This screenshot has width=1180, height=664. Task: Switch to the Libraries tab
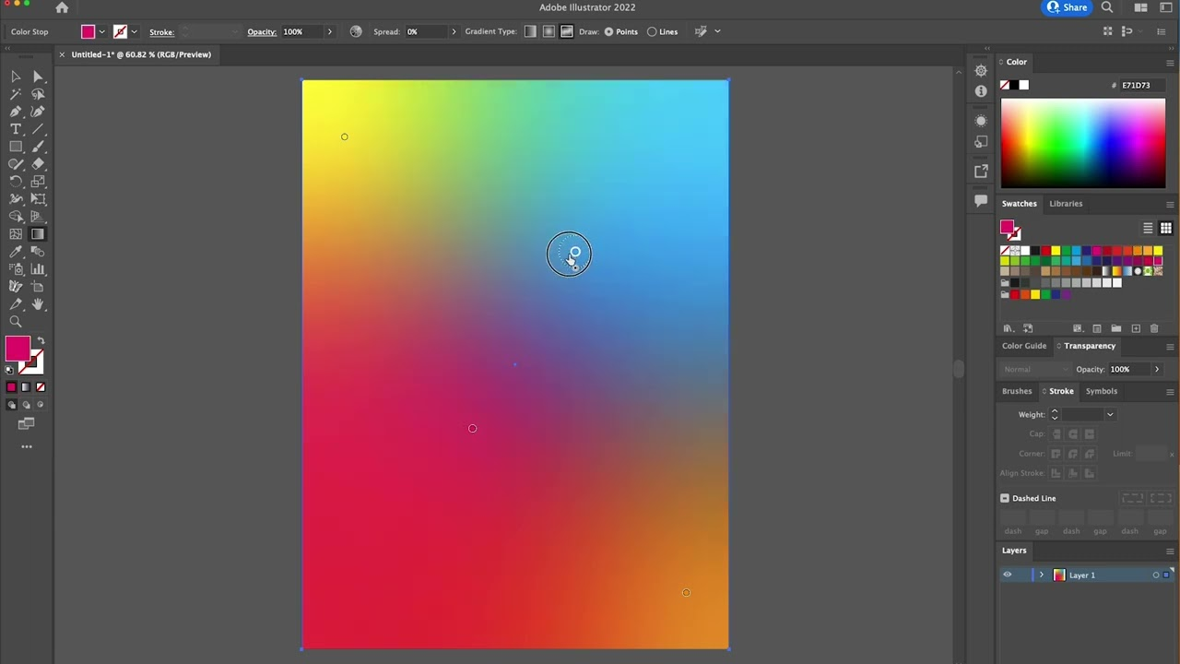click(x=1066, y=203)
